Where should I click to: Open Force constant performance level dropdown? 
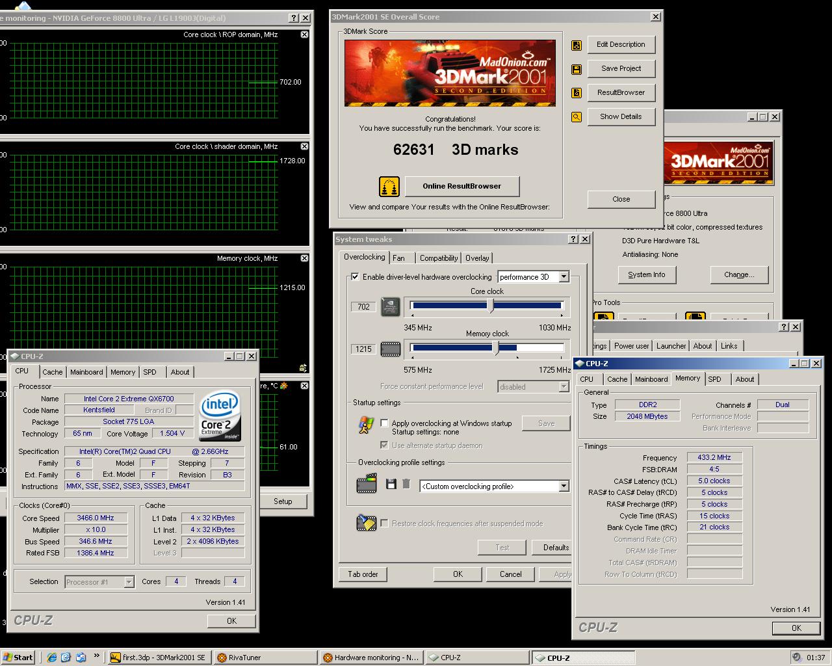click(x=564, y=386)
